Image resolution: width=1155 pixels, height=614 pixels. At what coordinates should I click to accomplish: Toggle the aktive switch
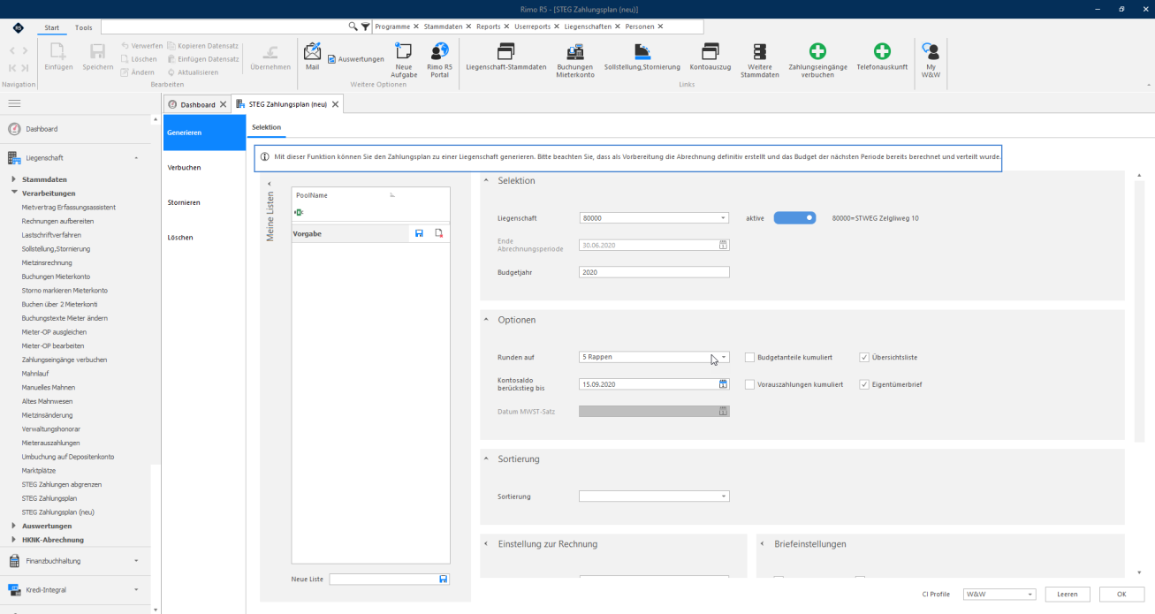[x=794, y=217]
